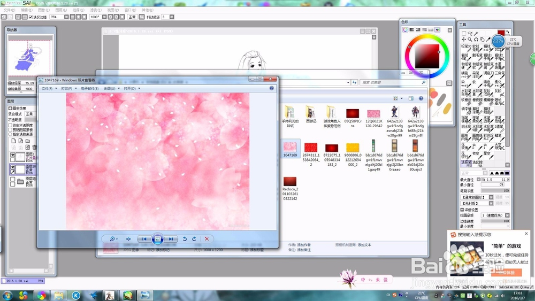Select the rectangular selection tool in SAI
The width and height of the screenshot is (535, 301).
coord(464,33)
